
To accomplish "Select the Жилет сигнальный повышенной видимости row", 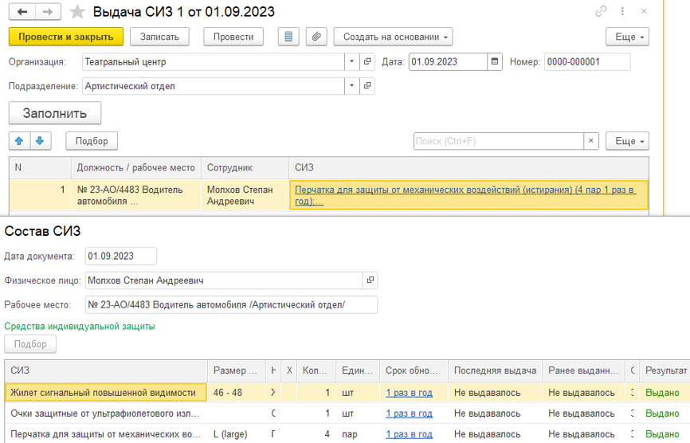I will [104, 392].
